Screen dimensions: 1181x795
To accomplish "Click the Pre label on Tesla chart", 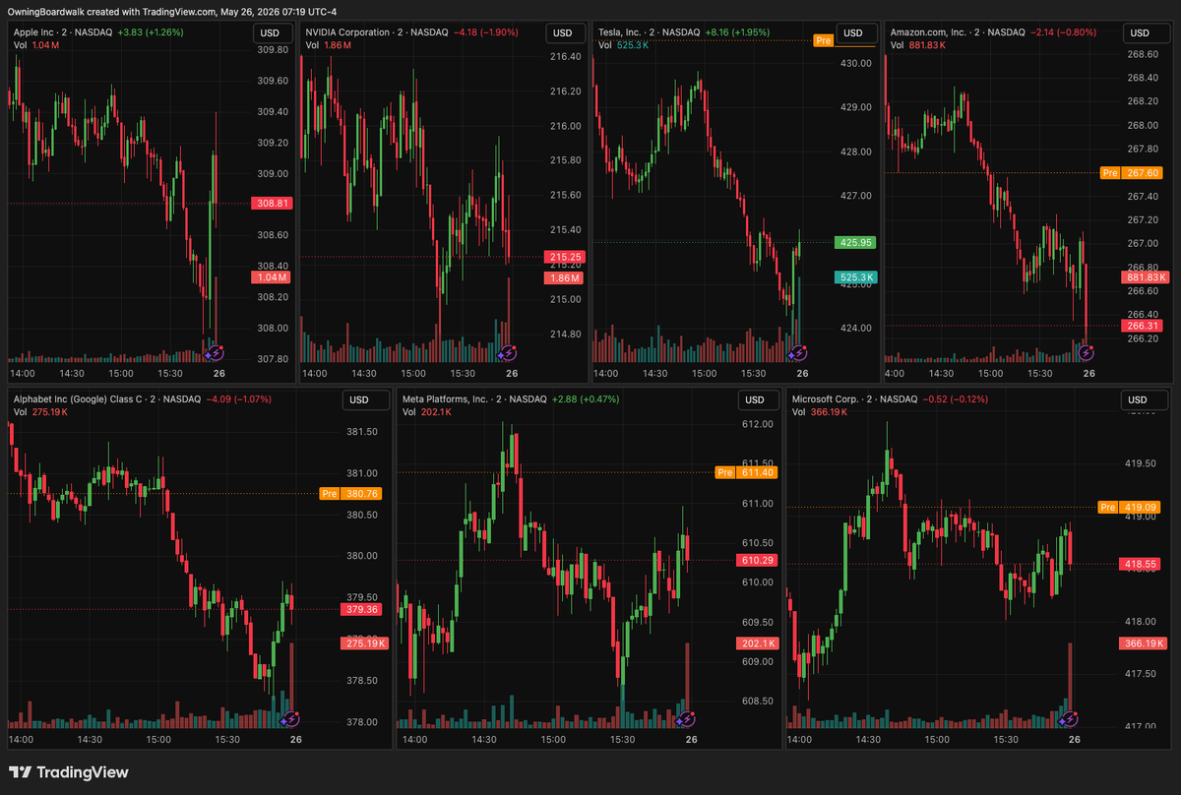I will coord(822,40).
